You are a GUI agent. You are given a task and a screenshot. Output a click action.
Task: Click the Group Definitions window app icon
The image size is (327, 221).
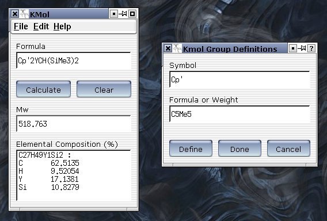click(x=177, y=48)
